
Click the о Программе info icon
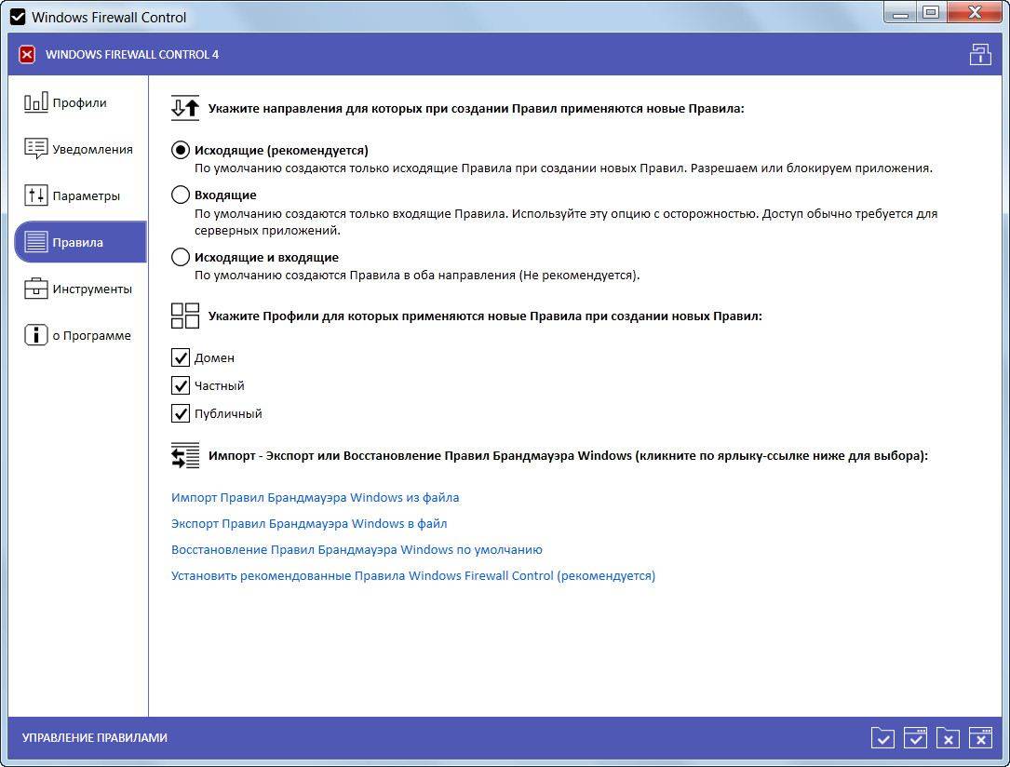[36, 335]
